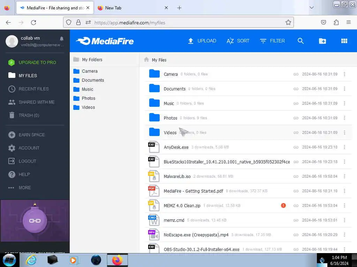Open Shared With Me in sidebar
Viewport: 357px width, 267px height.
click(31, 102)
